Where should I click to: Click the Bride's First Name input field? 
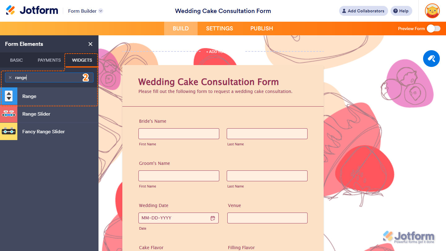(x=179, y=134)
